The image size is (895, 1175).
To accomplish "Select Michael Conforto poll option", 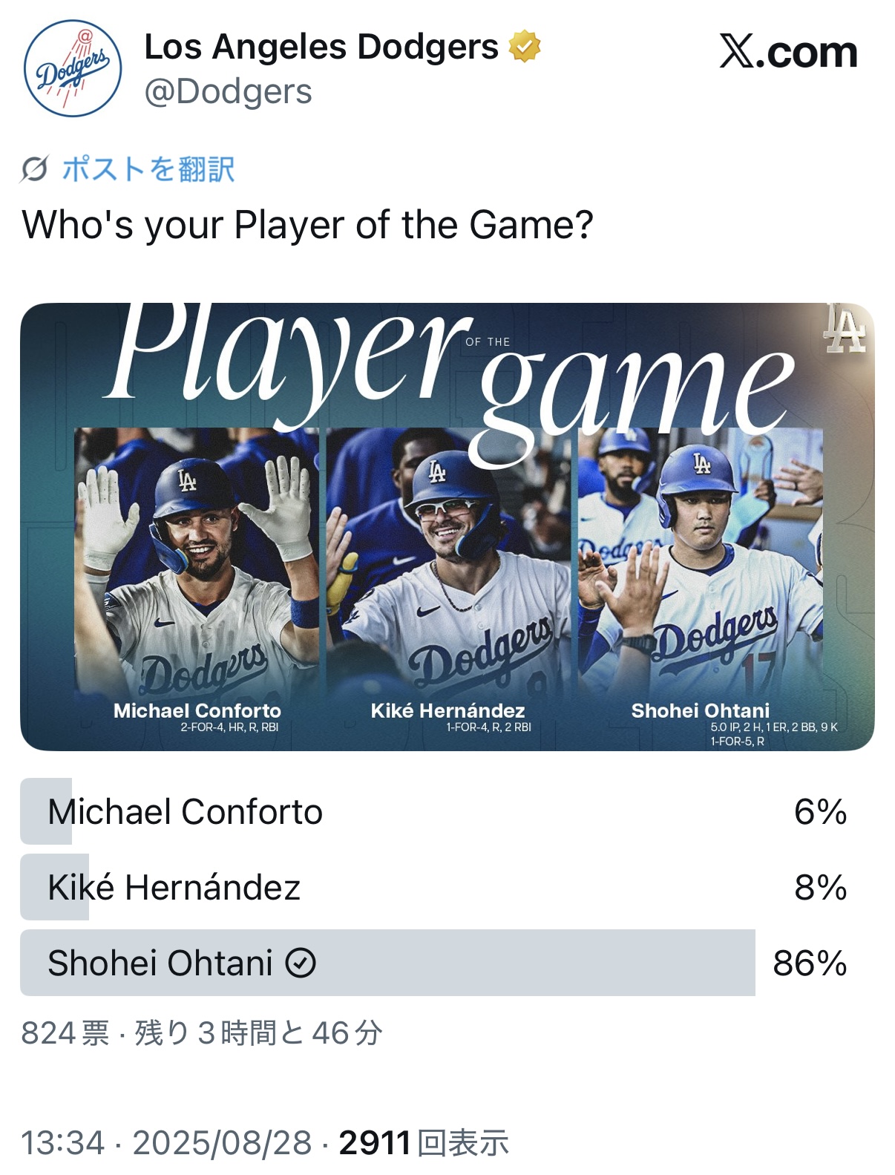I will click(x=433, y=811).
